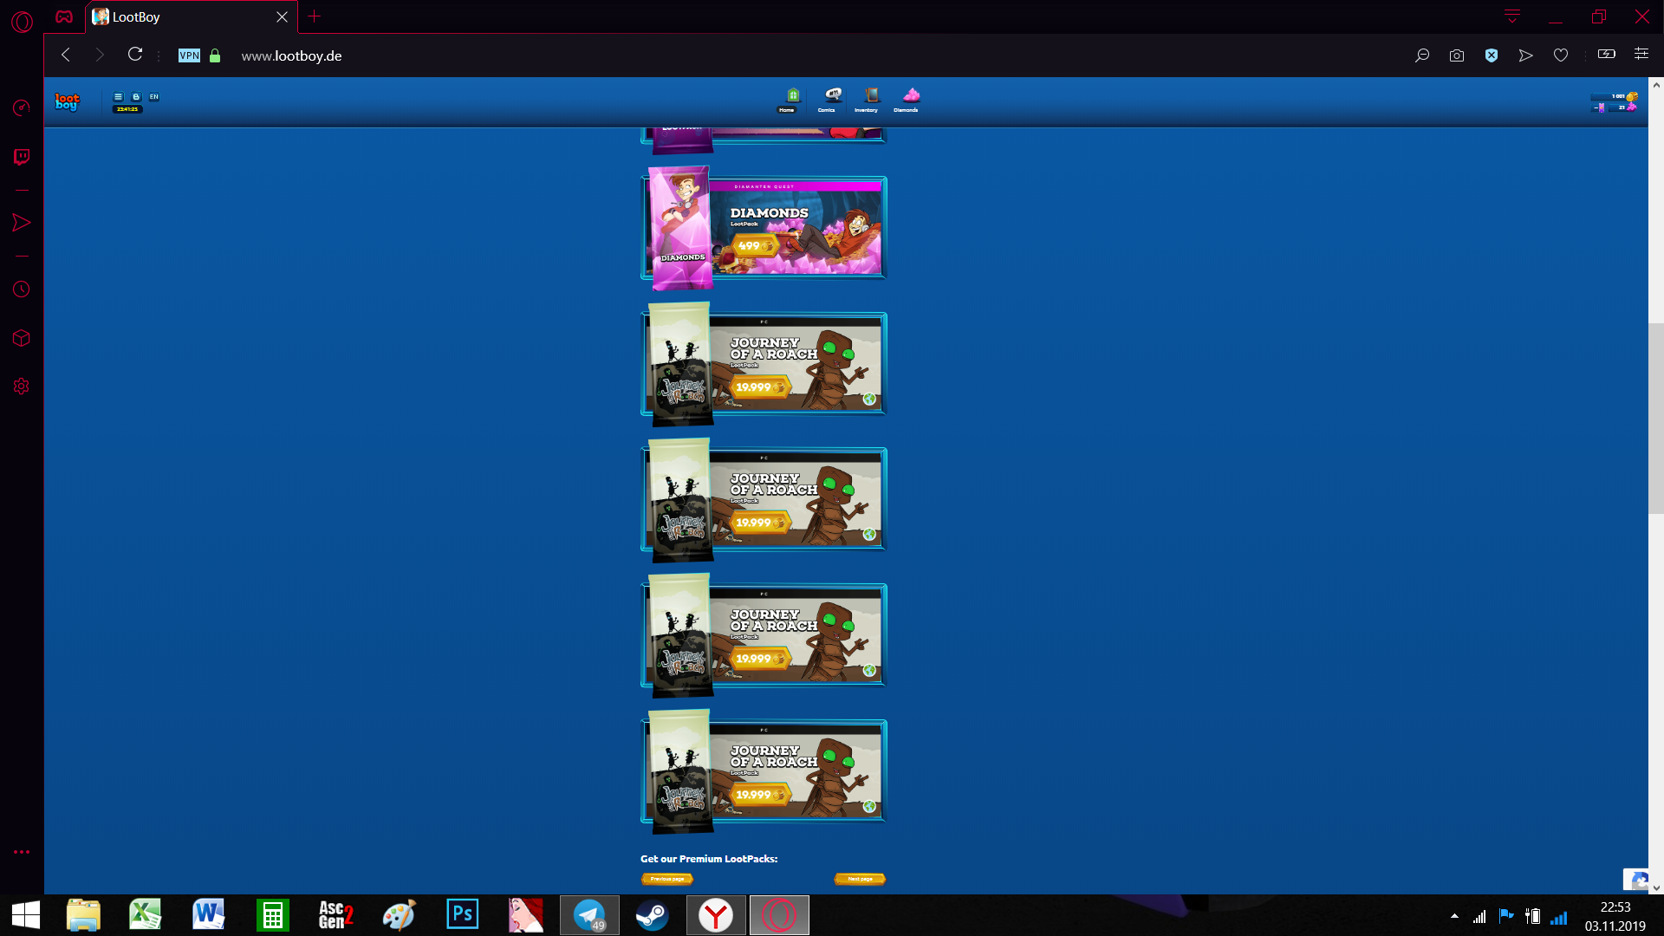The width and height of the screenshot is (1664, 936).
Task: Open third Journey of a Roach LootPack
Action: point(764,635)
